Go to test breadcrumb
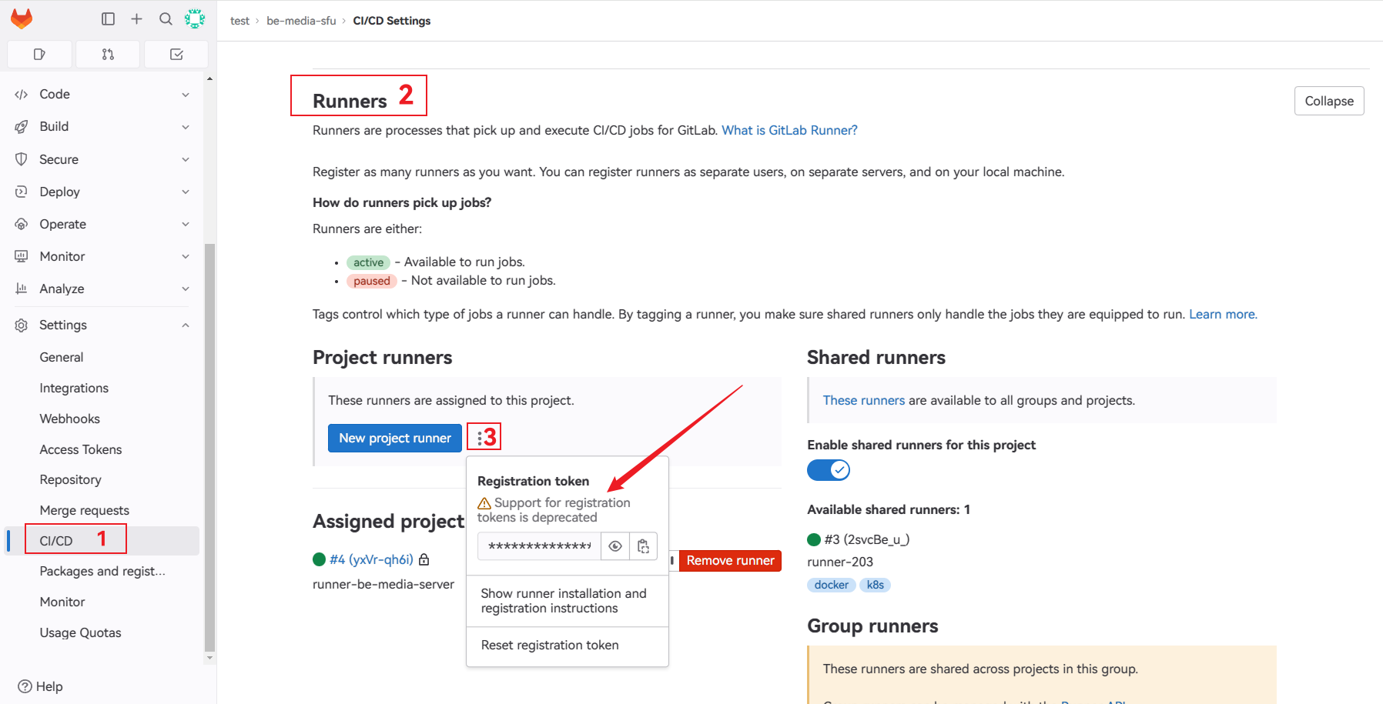1383x704 pixels. pos(239,21)
